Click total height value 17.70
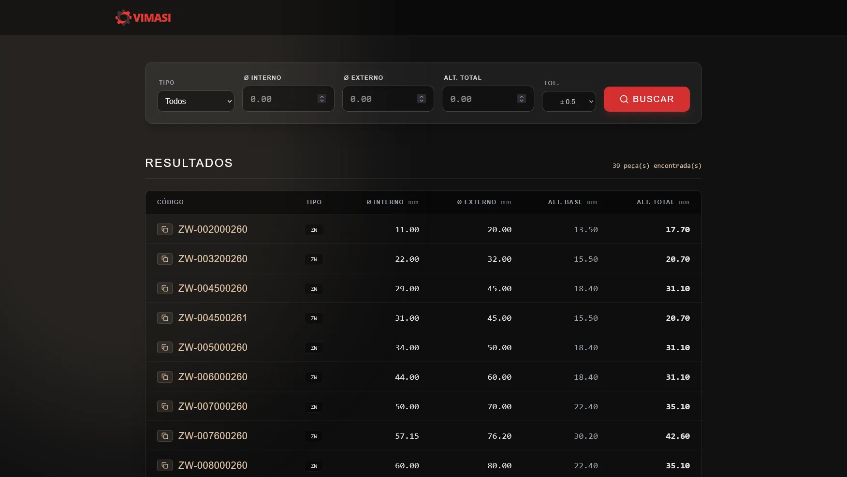Viewport: 847px width, 477px height. (x=678, y=230)
